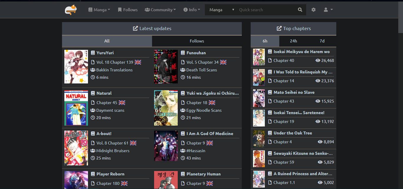403x189 pixels.
Task: Open I Am A God Of Medicine title
Action: pos(210,134)
